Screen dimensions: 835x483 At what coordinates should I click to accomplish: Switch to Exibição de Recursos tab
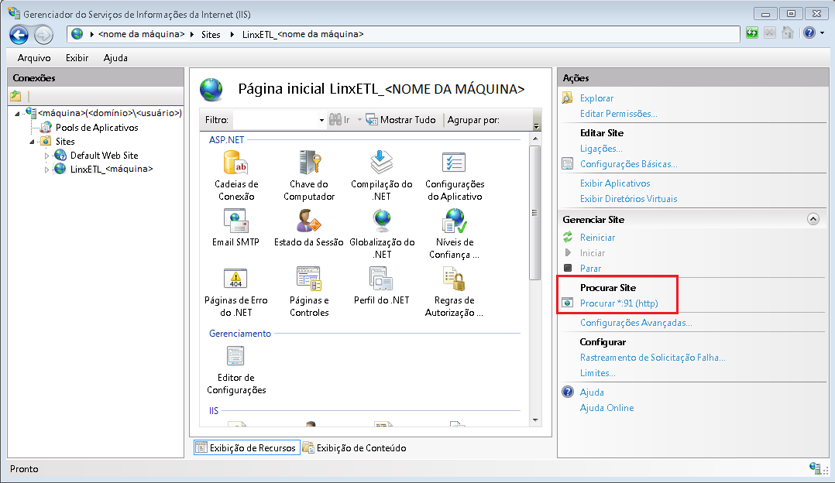point(246,448)
